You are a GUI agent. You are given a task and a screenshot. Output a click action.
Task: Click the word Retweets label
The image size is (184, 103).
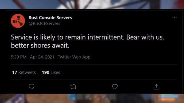click(27, 72)
